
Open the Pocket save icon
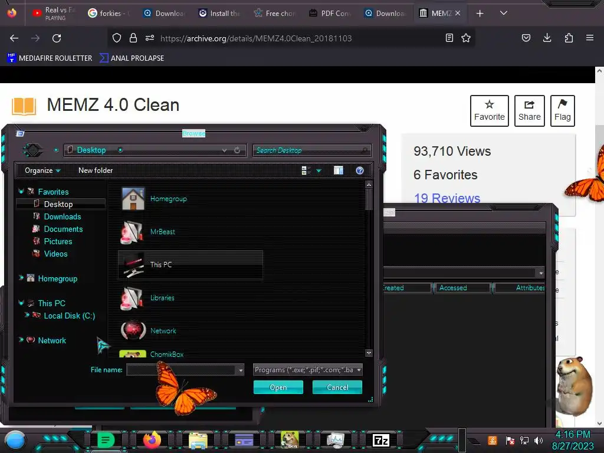coord(526,38)
